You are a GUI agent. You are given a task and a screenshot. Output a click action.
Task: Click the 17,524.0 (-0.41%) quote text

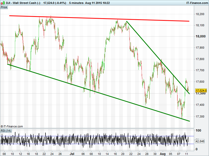coord(55,3)
